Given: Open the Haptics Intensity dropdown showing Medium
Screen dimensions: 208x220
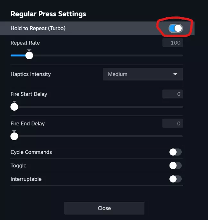Looking at the screenshot, I should click(143, 74).
